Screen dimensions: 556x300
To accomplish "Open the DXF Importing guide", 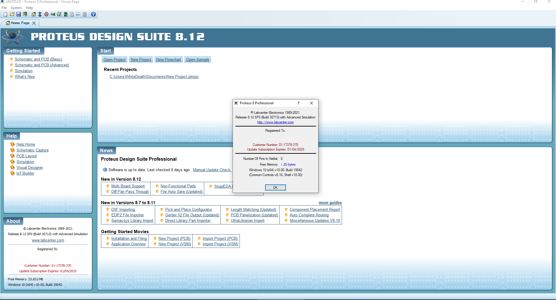I will click(123, 209).
